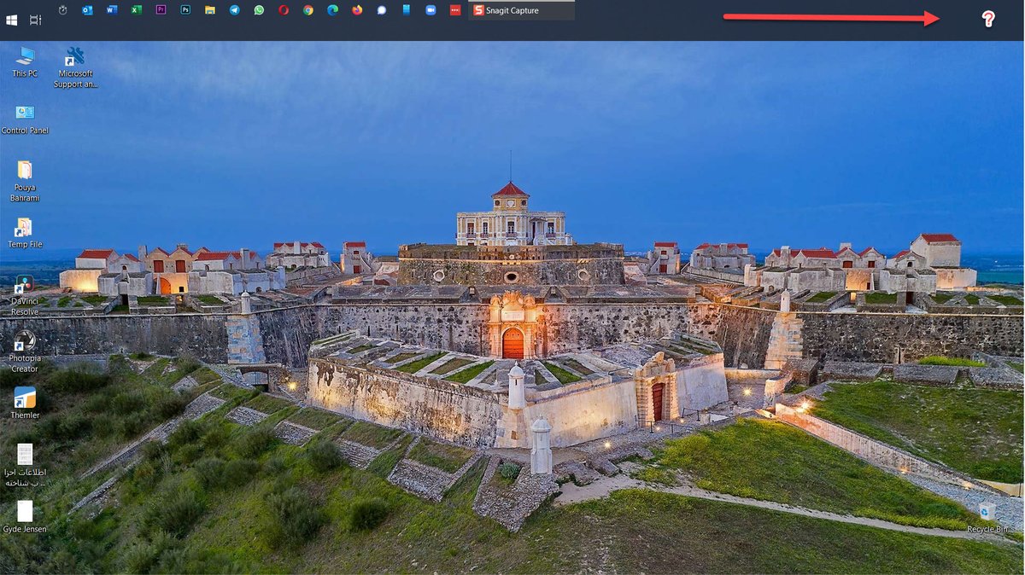Open DaVinci Resolve from the desktop
Image resolution: width=1025 pixels, height=575 pixels.
click(x=24, y=285)
